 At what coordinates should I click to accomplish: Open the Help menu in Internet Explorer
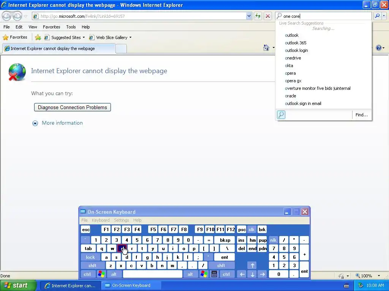tap(85, 27)
